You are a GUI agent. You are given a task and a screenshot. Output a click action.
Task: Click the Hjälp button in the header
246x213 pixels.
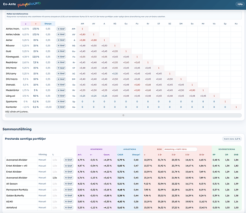click(x=240, y=4)
